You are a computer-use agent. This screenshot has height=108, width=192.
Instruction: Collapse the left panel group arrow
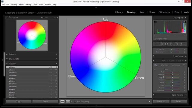tap(2, 60)
